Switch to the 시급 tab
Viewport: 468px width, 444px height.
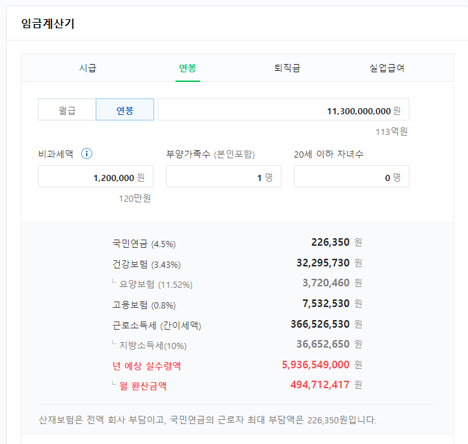pos(87,68)
